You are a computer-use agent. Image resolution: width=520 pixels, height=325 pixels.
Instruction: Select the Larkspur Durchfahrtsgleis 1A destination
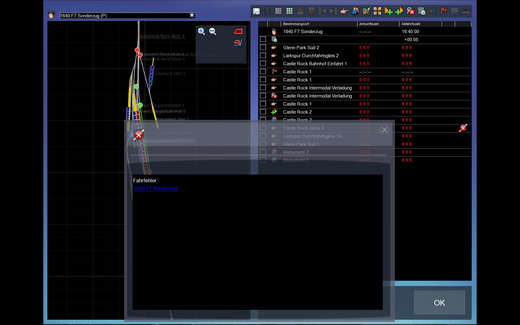click(x=312, y=136)
